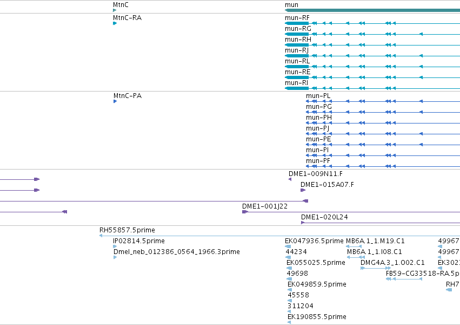
Task: Click the mun-PI protein label
Action: pos(317,150)
